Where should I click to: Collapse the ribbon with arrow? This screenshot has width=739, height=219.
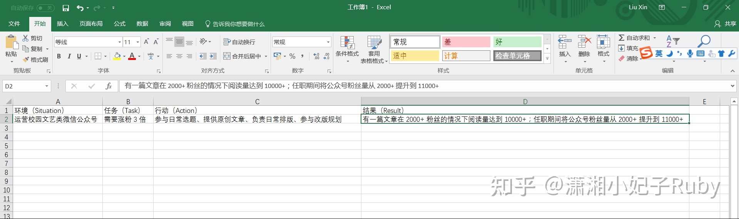[732, 71]
